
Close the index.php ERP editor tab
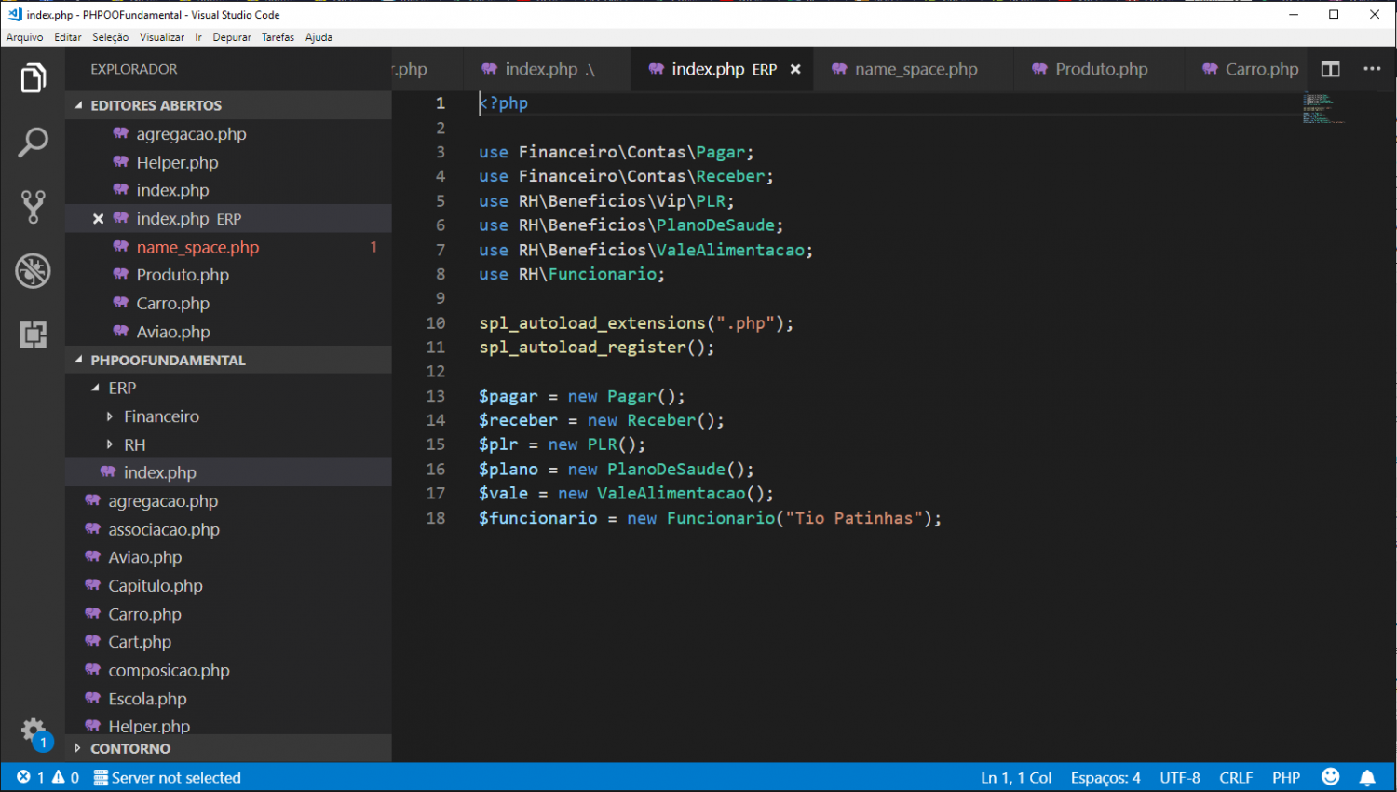[x=795, y=69]
